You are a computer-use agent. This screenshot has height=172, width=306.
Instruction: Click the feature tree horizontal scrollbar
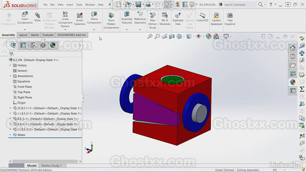click(45, 161)
